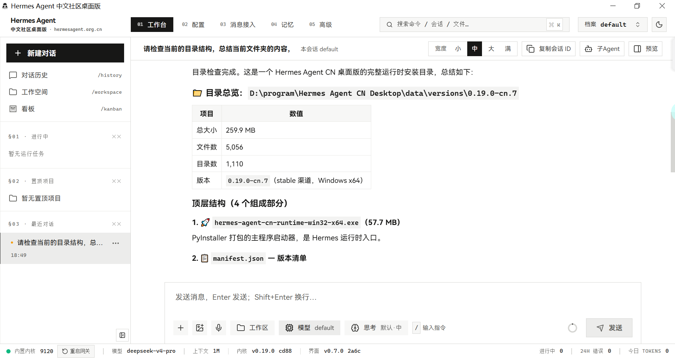Attach an image to the message
675x358 pixels.
tap(200, 328)
